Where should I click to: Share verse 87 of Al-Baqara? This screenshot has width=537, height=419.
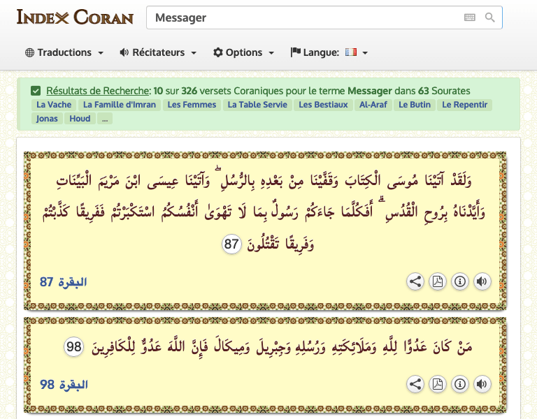415,282
